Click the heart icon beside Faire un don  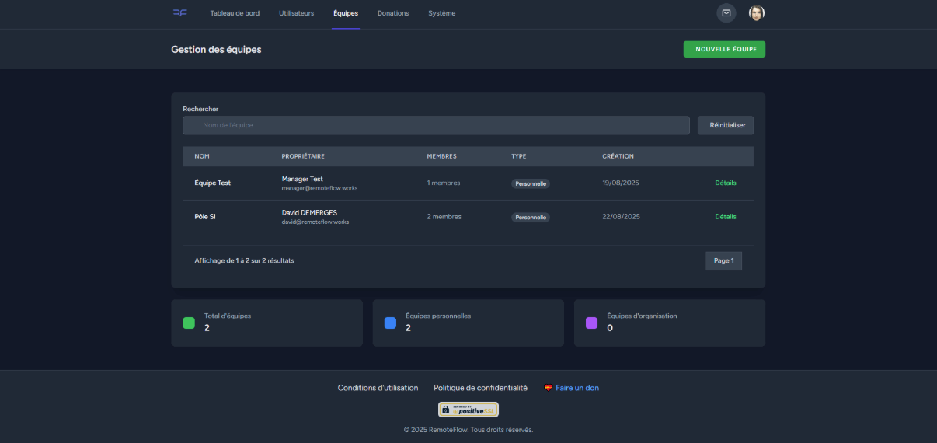click(548, 388)
